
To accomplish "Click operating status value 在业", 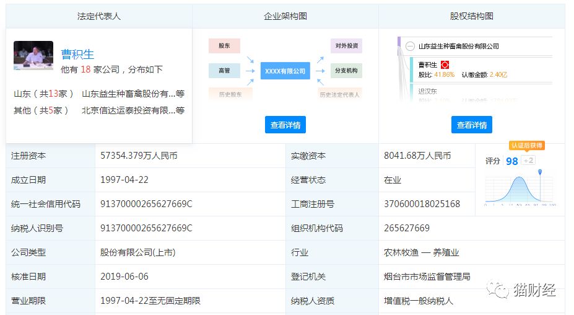I will pos(393,180).
